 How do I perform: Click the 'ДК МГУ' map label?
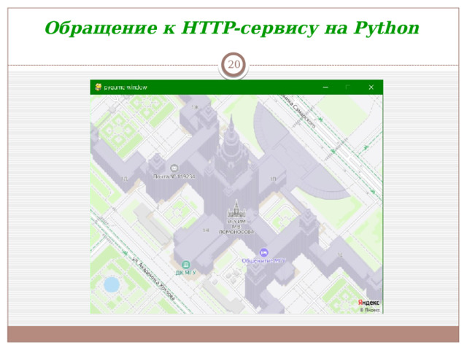(186, 272)
